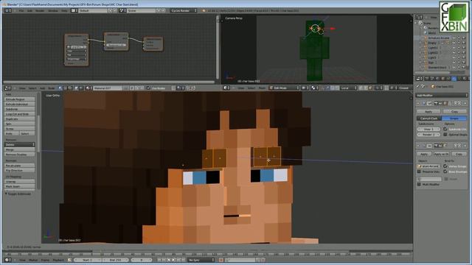Click the Spin tool button
The image size is (472, 265).
pos(20,124)
